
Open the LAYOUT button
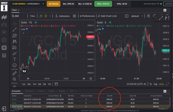tap(168, 4)
